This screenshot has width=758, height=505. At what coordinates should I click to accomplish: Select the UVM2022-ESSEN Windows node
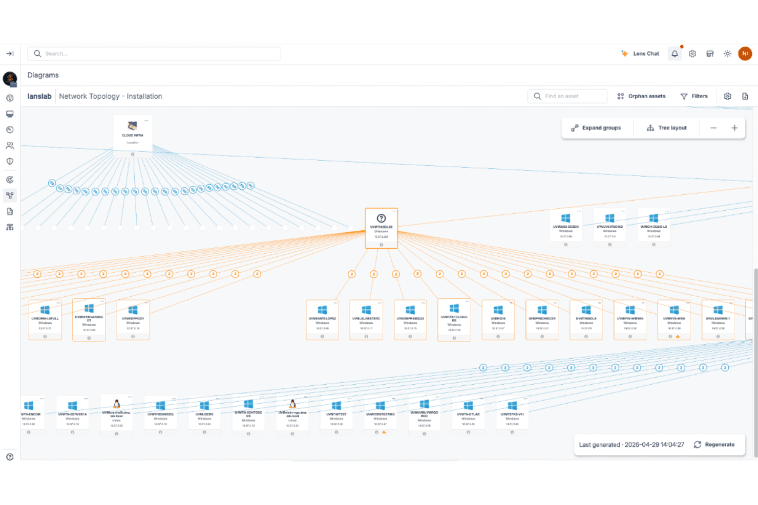[x=566, y=228]
